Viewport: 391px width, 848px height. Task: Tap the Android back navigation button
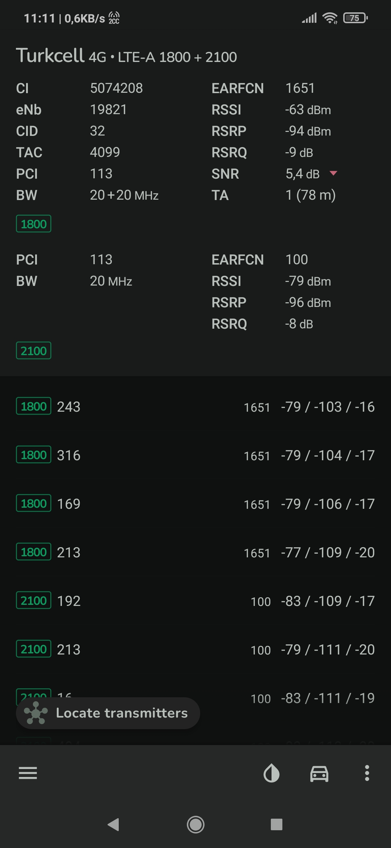114,824
